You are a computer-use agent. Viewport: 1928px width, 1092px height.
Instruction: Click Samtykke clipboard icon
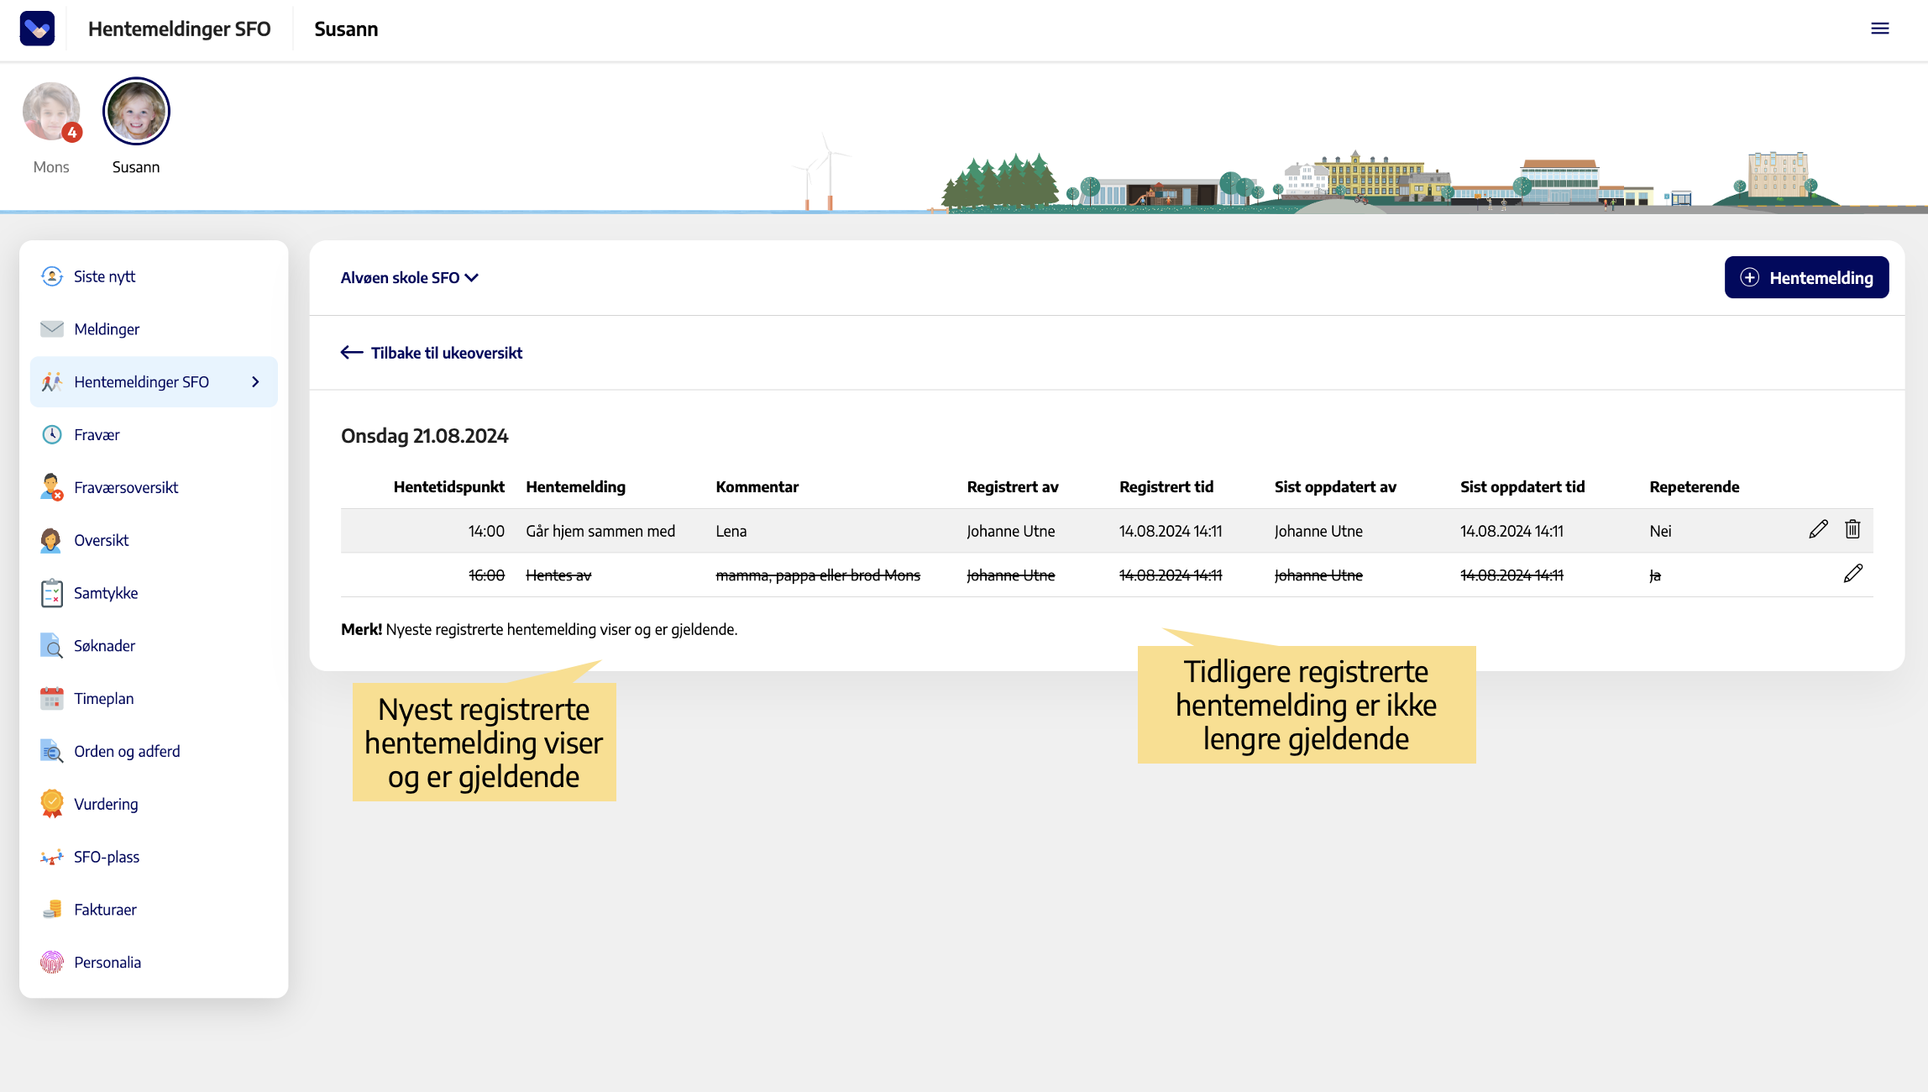click(52, 593)
